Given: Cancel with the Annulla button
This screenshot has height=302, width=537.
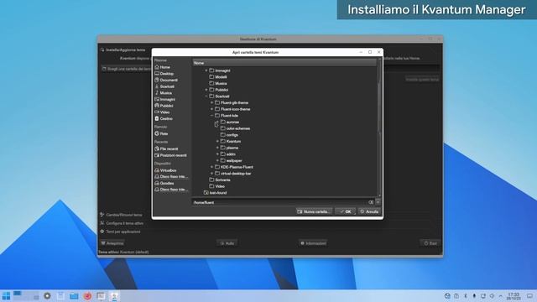Looking at the screenshot, I should 369,211.
